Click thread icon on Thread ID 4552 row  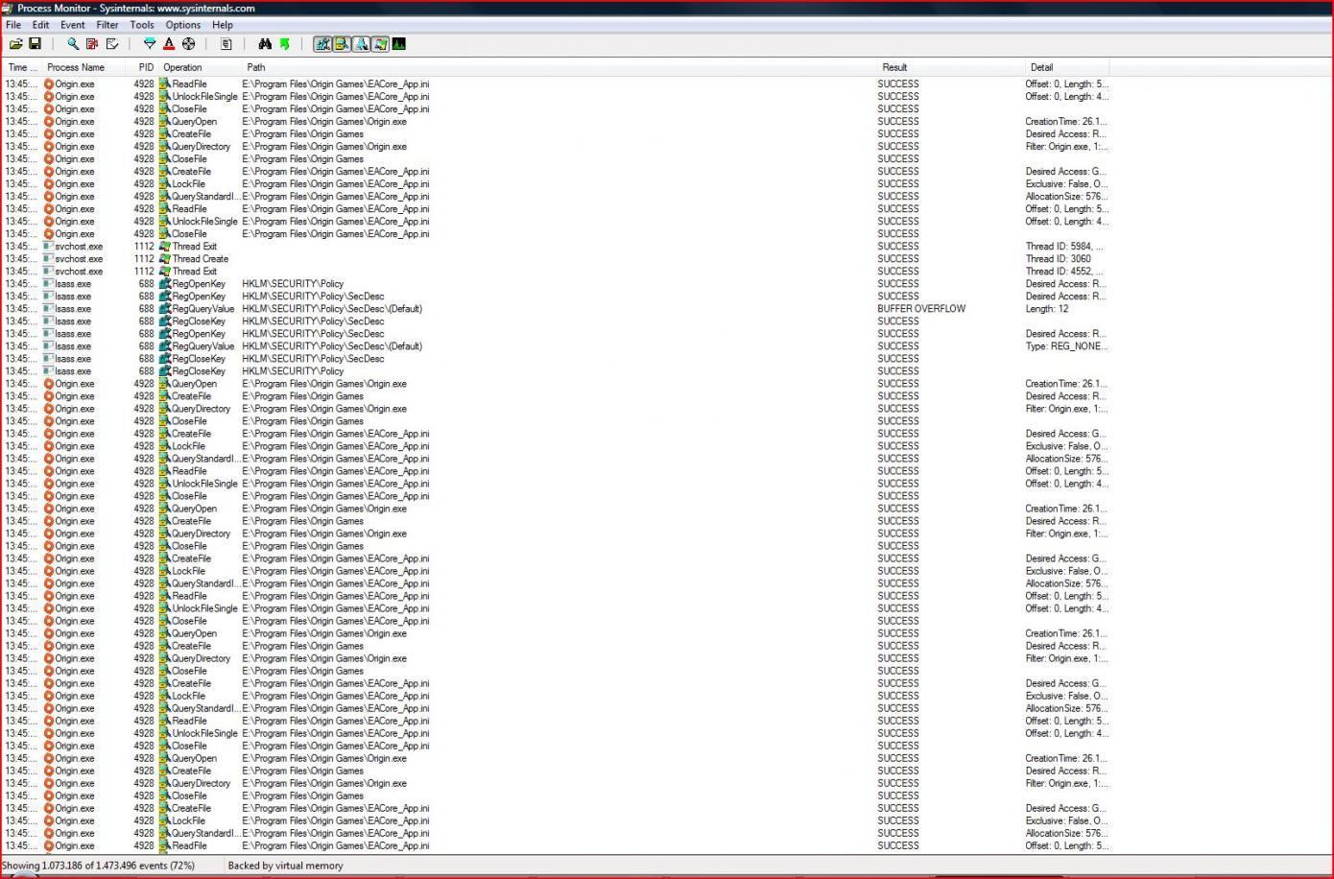coord(165,272)
